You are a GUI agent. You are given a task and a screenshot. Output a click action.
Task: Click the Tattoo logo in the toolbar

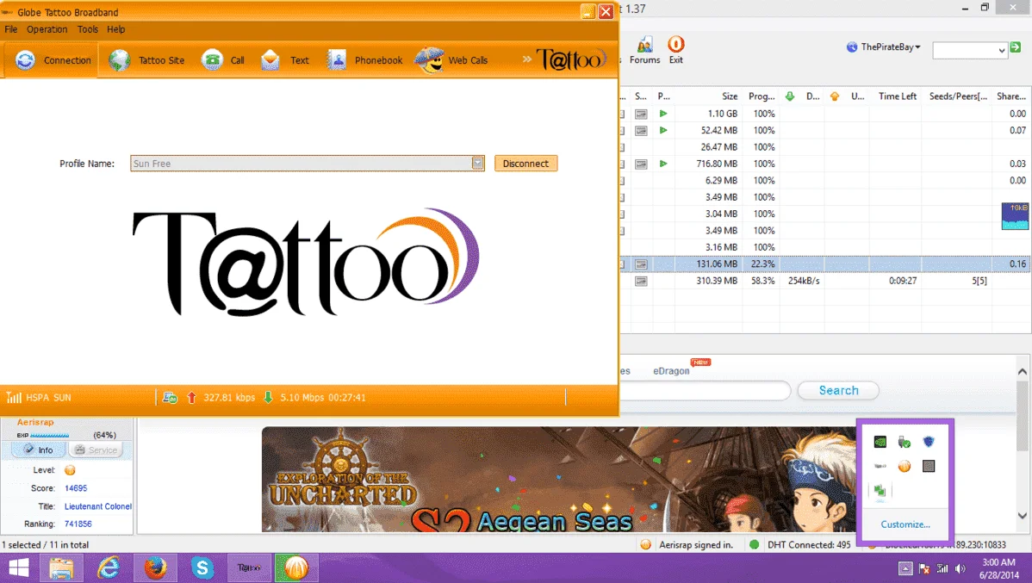point(571,59)
